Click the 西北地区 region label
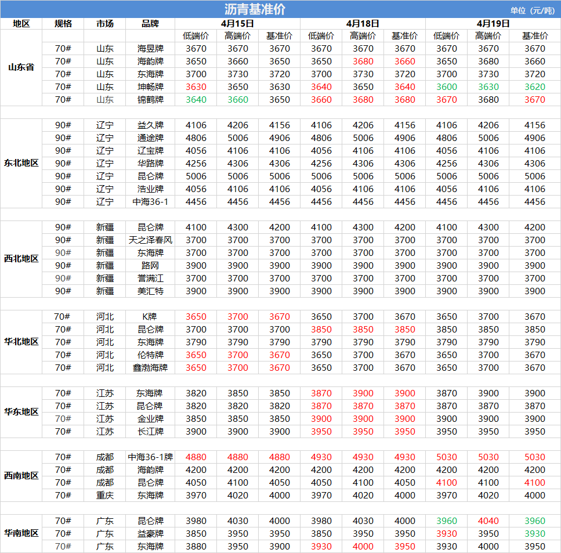This screenshot has width=561, height=553. point(21,259)
